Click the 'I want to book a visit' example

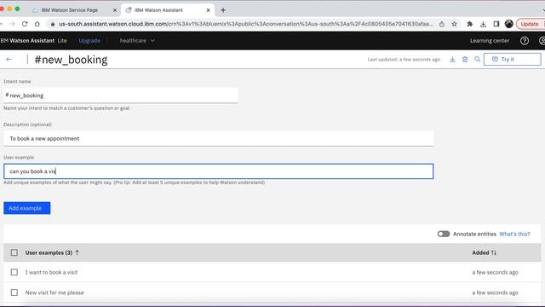tap(51, 272)
